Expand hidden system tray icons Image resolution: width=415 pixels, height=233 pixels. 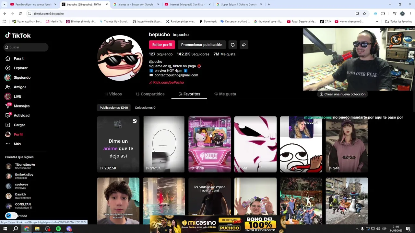click(357, 229)
